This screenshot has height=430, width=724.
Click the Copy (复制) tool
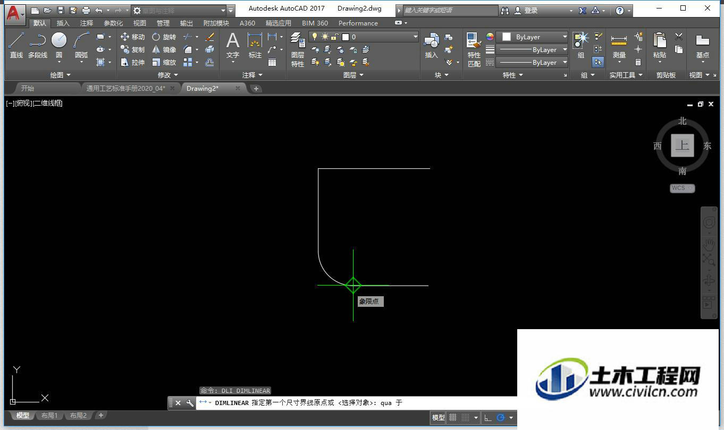click(x=132, y=49)
